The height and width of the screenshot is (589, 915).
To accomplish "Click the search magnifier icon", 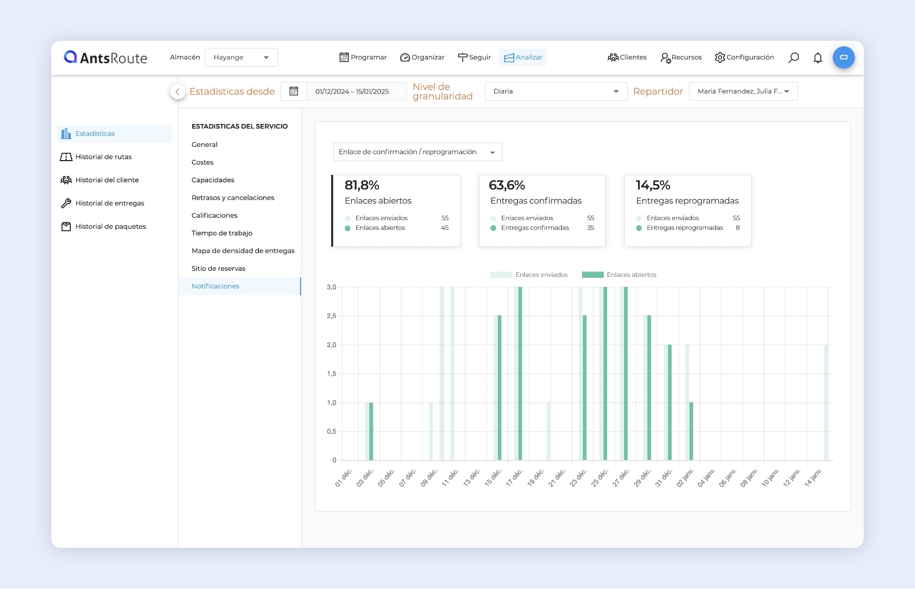I will coord(794,57).
